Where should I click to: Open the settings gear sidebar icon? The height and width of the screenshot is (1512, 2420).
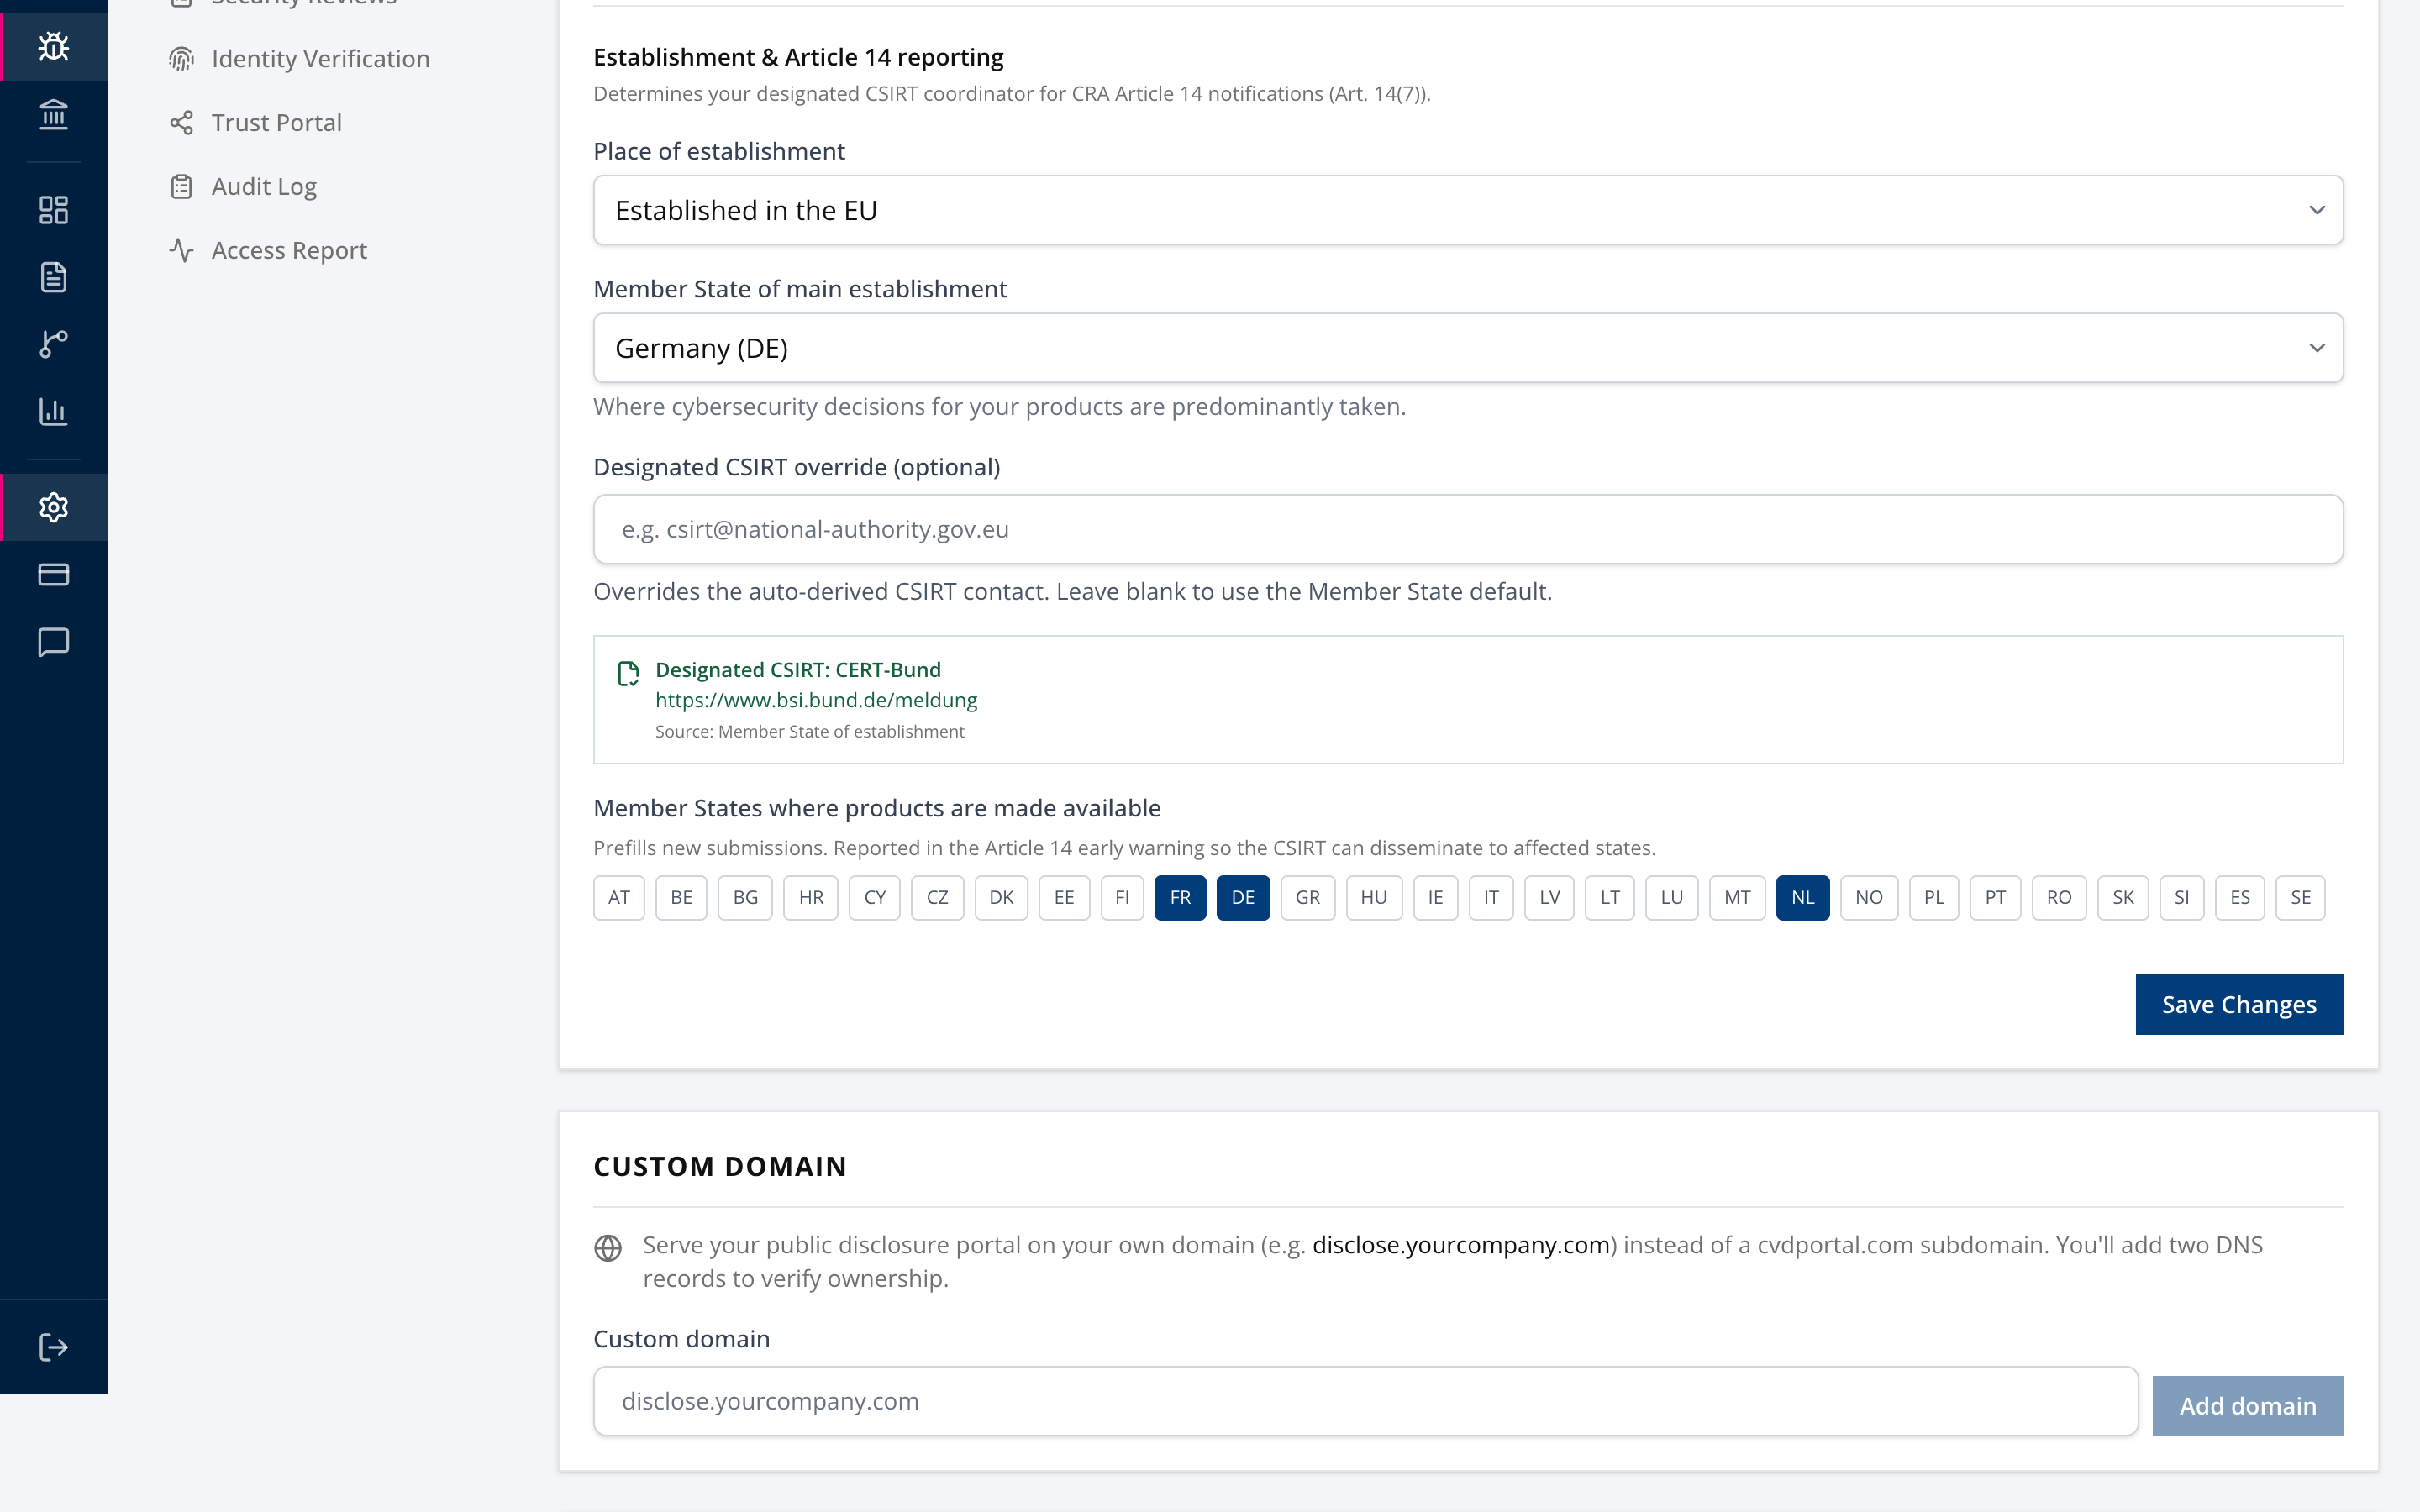[53, 507]
